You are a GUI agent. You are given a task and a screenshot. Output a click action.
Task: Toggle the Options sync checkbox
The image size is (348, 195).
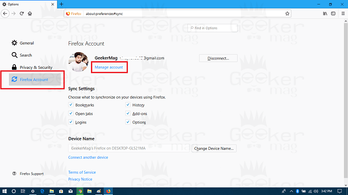128,122
